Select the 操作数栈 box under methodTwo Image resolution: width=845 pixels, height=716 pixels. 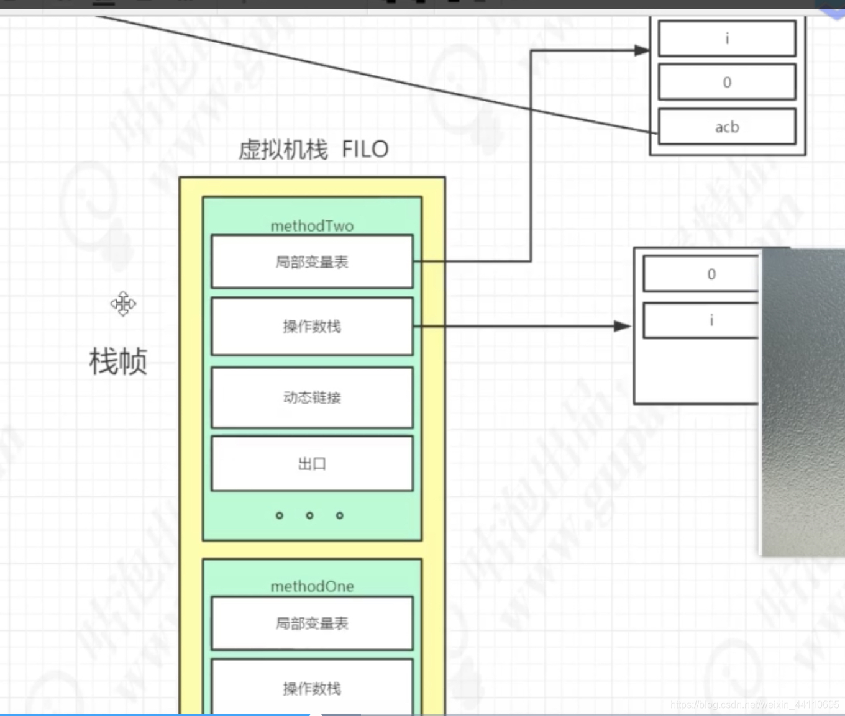(312, 327)
